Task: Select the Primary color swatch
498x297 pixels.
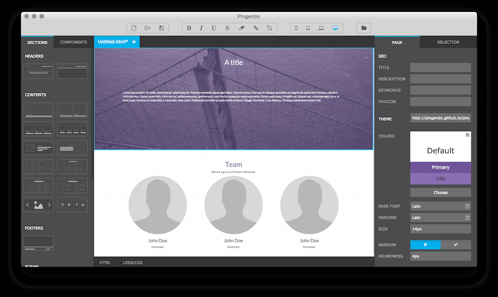Action: pyautogui.click(x=440, y=167)
